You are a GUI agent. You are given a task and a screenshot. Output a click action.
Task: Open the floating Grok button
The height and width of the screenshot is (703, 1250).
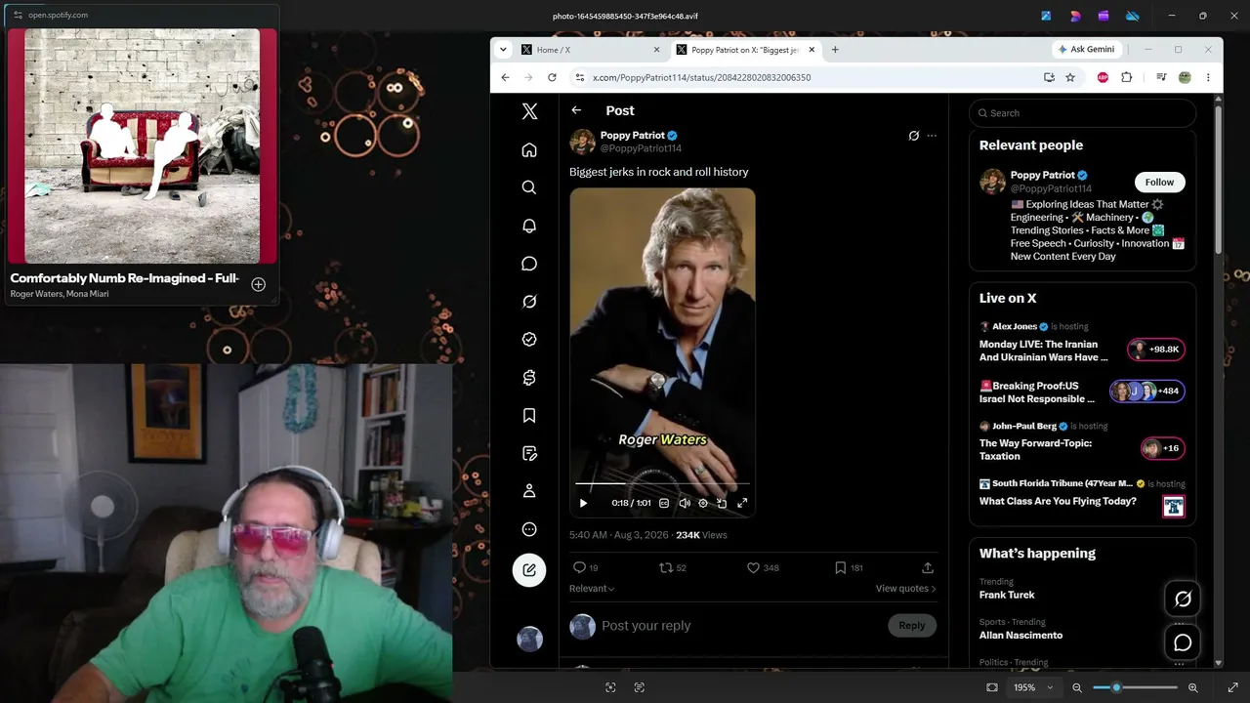point(1183,599)
